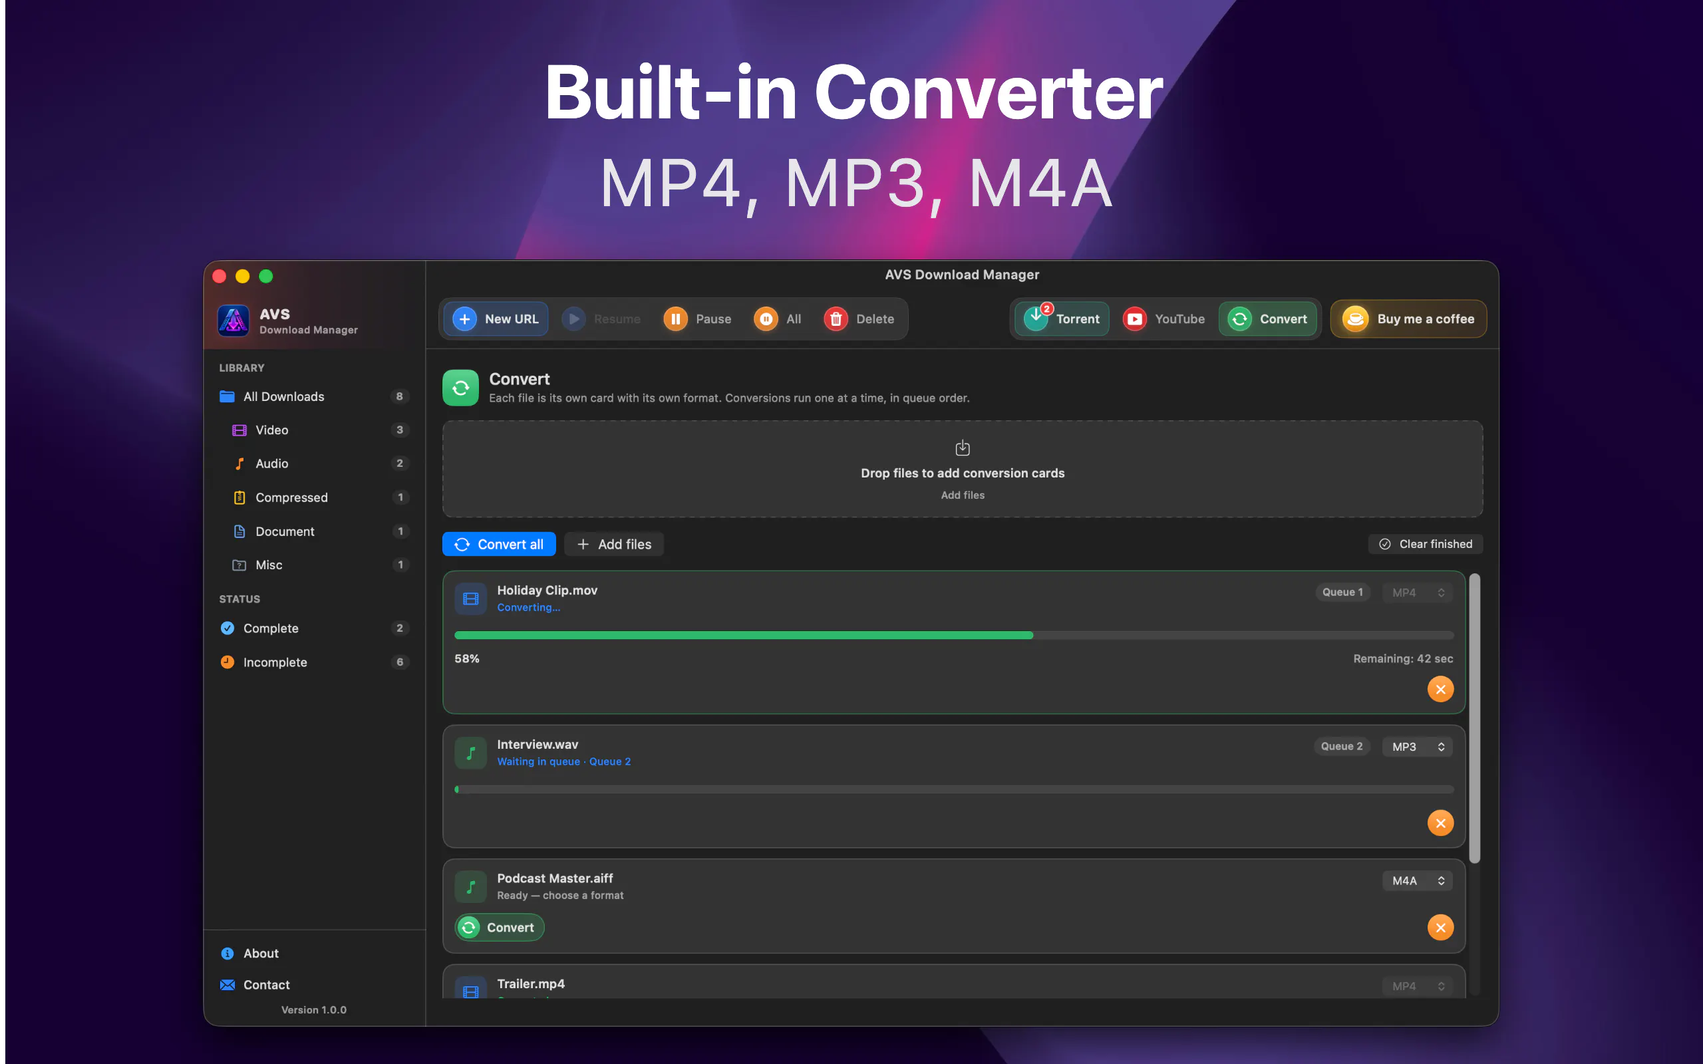Image resolution: width=1703 pixels, height=1064 pixels.
Task: Click the New URL plus icon
Action: pos(464,319)
